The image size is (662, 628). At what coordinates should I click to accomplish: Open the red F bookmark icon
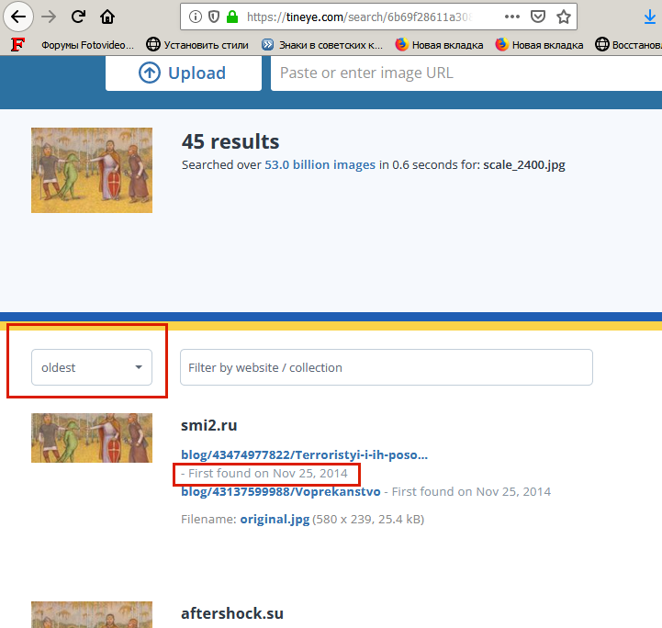pyautogui.click(x=17, y=44)
